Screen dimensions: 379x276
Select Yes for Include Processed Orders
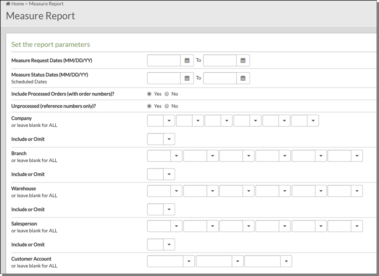pos(150,94)
